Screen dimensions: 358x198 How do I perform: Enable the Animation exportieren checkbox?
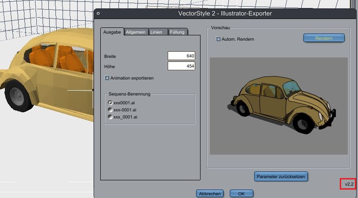107,78
